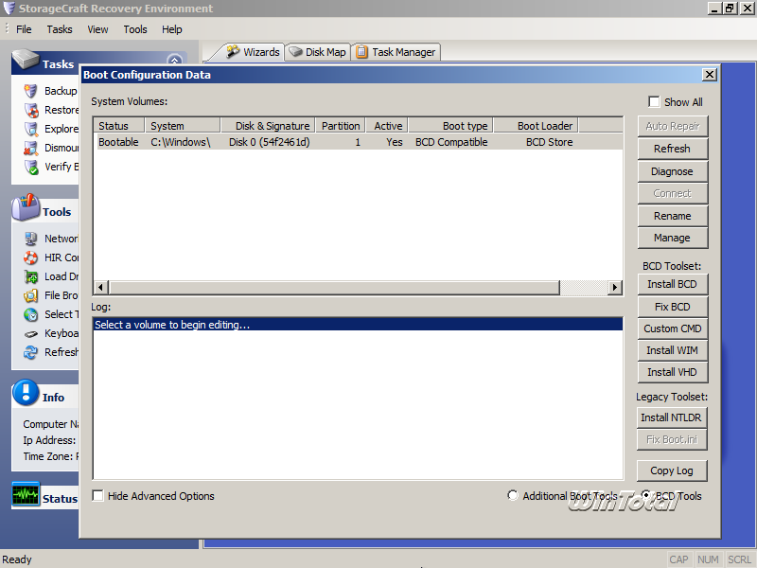Switch to the Disk Map tab
This screenshot has width=757, height=568.
click(318, 52)
